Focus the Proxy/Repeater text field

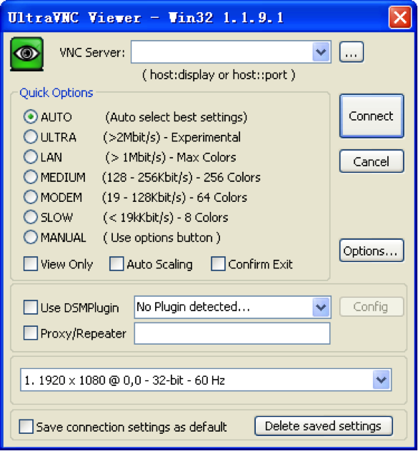coord(232,333)
